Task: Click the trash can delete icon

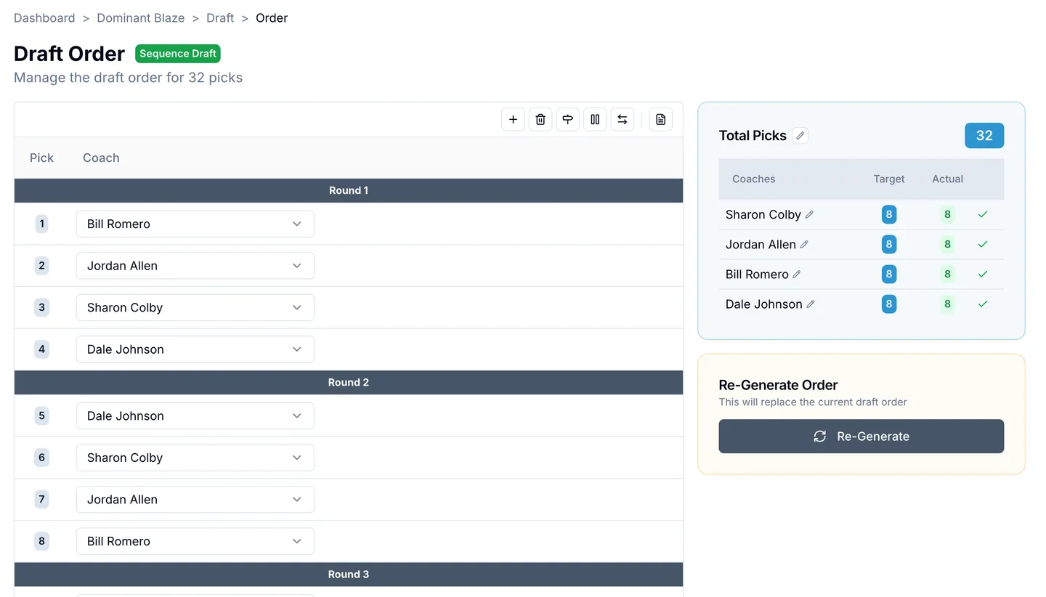Action: click(x=540, y=119)
